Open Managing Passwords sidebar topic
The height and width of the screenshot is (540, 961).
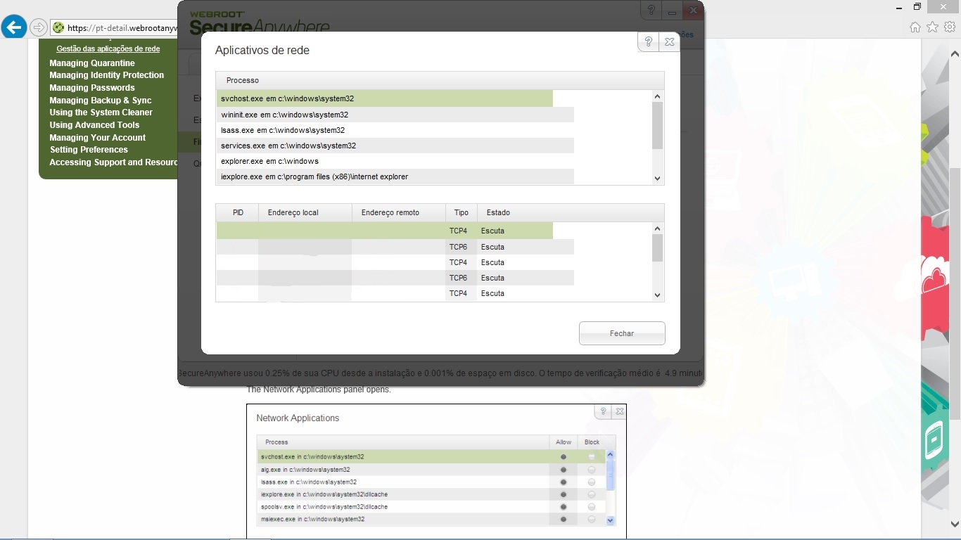[x=92, y=88]
